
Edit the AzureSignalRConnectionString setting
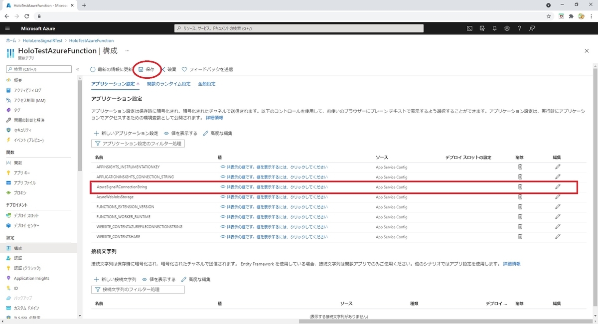click(558, 187)
